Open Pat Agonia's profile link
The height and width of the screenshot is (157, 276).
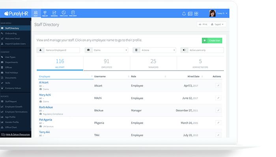[x=45, y=120]
